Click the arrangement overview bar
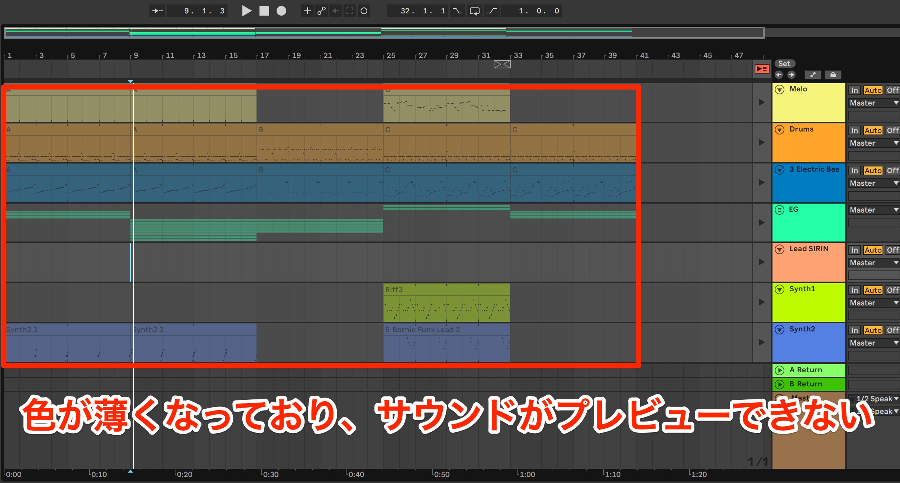 click(384, 33)
